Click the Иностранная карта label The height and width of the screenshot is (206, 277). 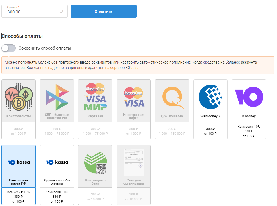click(134, 116)
